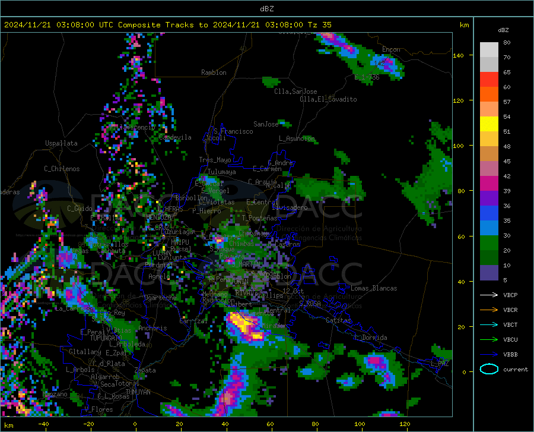Viewport: 534px width, 432px height.
Task: Click the yellow 54 dBZ legend swatch
Action: click(x=489, y=124)
